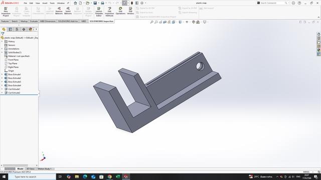Pin the menu bar with pushpin
The image size is (321, 180).
click(x=68, y=3)
